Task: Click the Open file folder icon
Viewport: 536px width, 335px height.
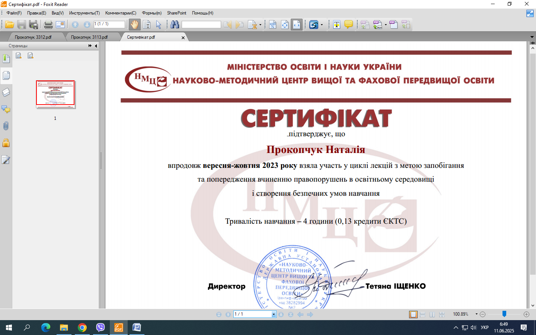Action: click(10, 25)
